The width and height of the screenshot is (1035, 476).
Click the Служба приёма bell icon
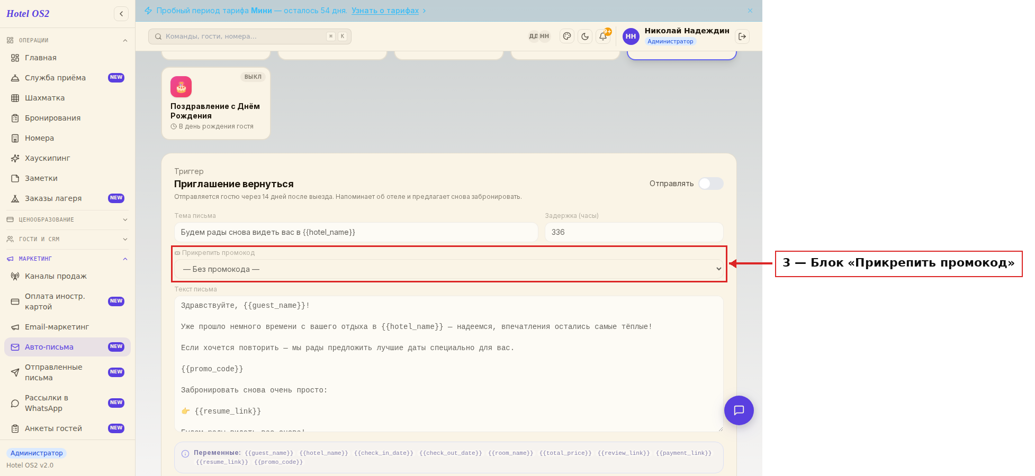pyautogui.click(x=15, y=78)
